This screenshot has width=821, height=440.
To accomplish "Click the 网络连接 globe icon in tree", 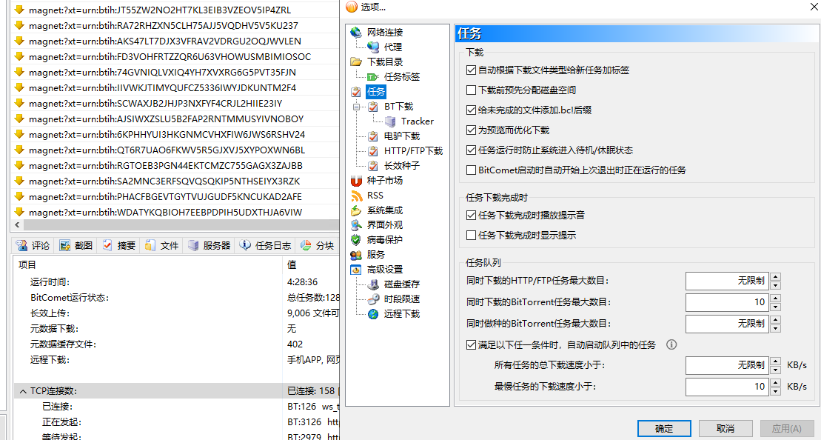I will coord(356,33).
